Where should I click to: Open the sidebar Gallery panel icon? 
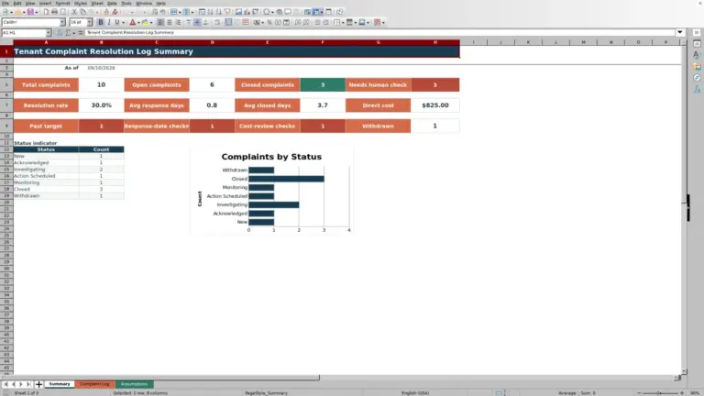697,66
